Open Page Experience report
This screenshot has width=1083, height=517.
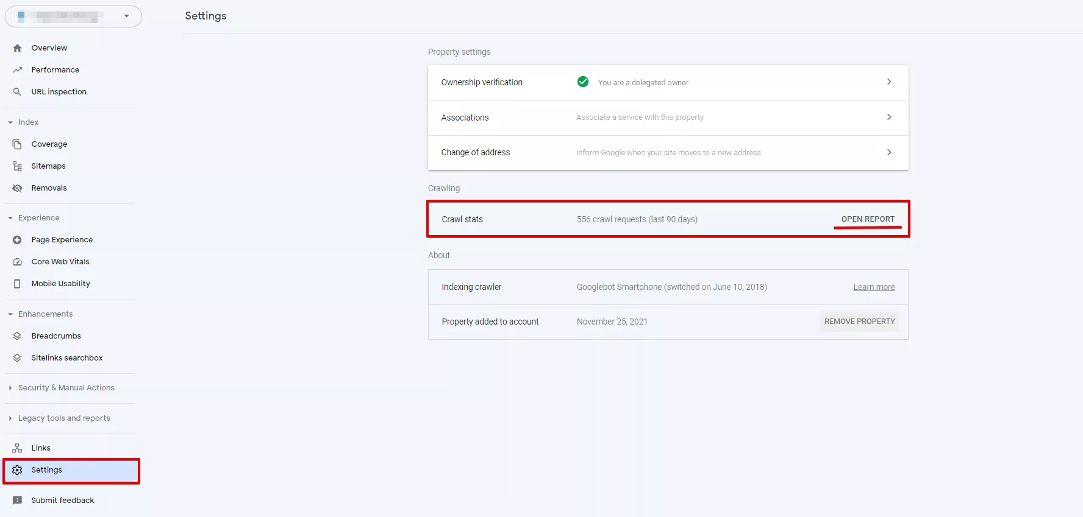62,240
